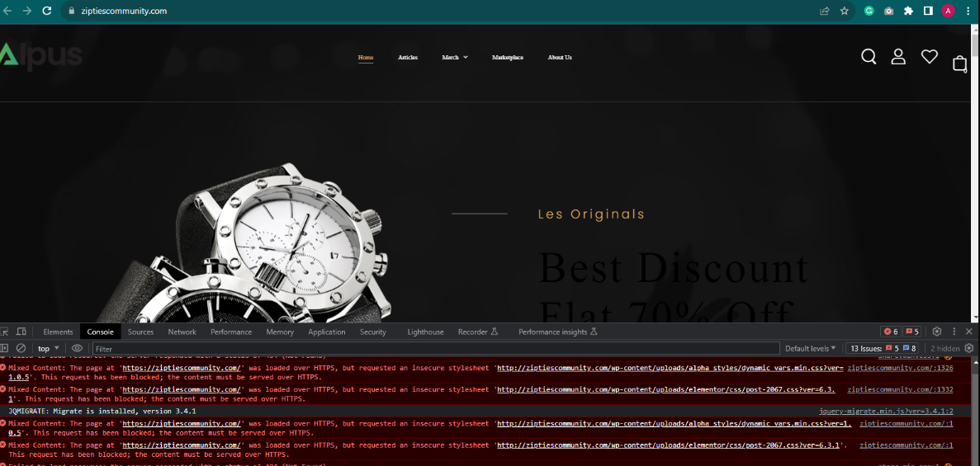Open the 13 Issues summary
Image resolution: width=980 pixels, height=466 pixels.
click(883, 349)
